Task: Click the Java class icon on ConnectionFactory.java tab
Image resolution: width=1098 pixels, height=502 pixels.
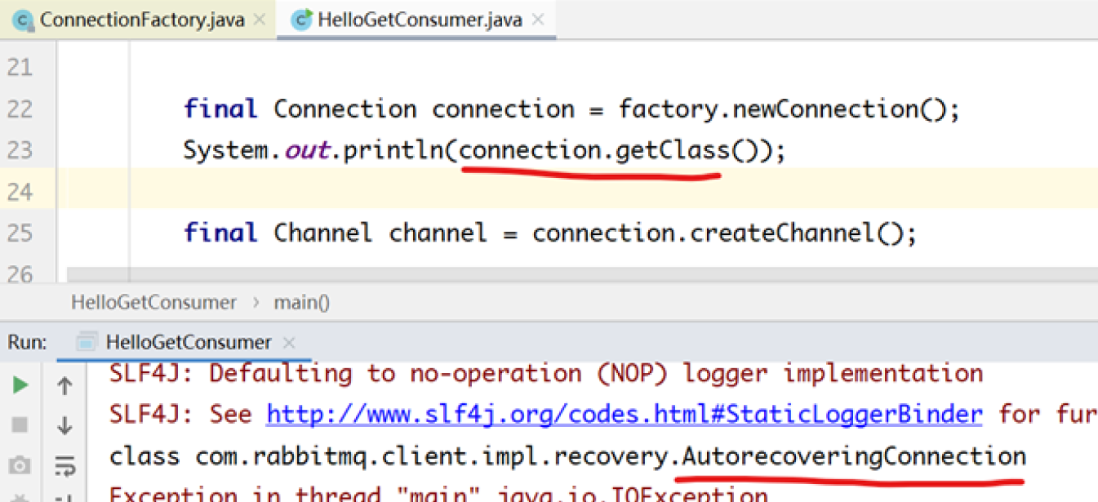Action: pyautogui.click(x=24, y=20)
